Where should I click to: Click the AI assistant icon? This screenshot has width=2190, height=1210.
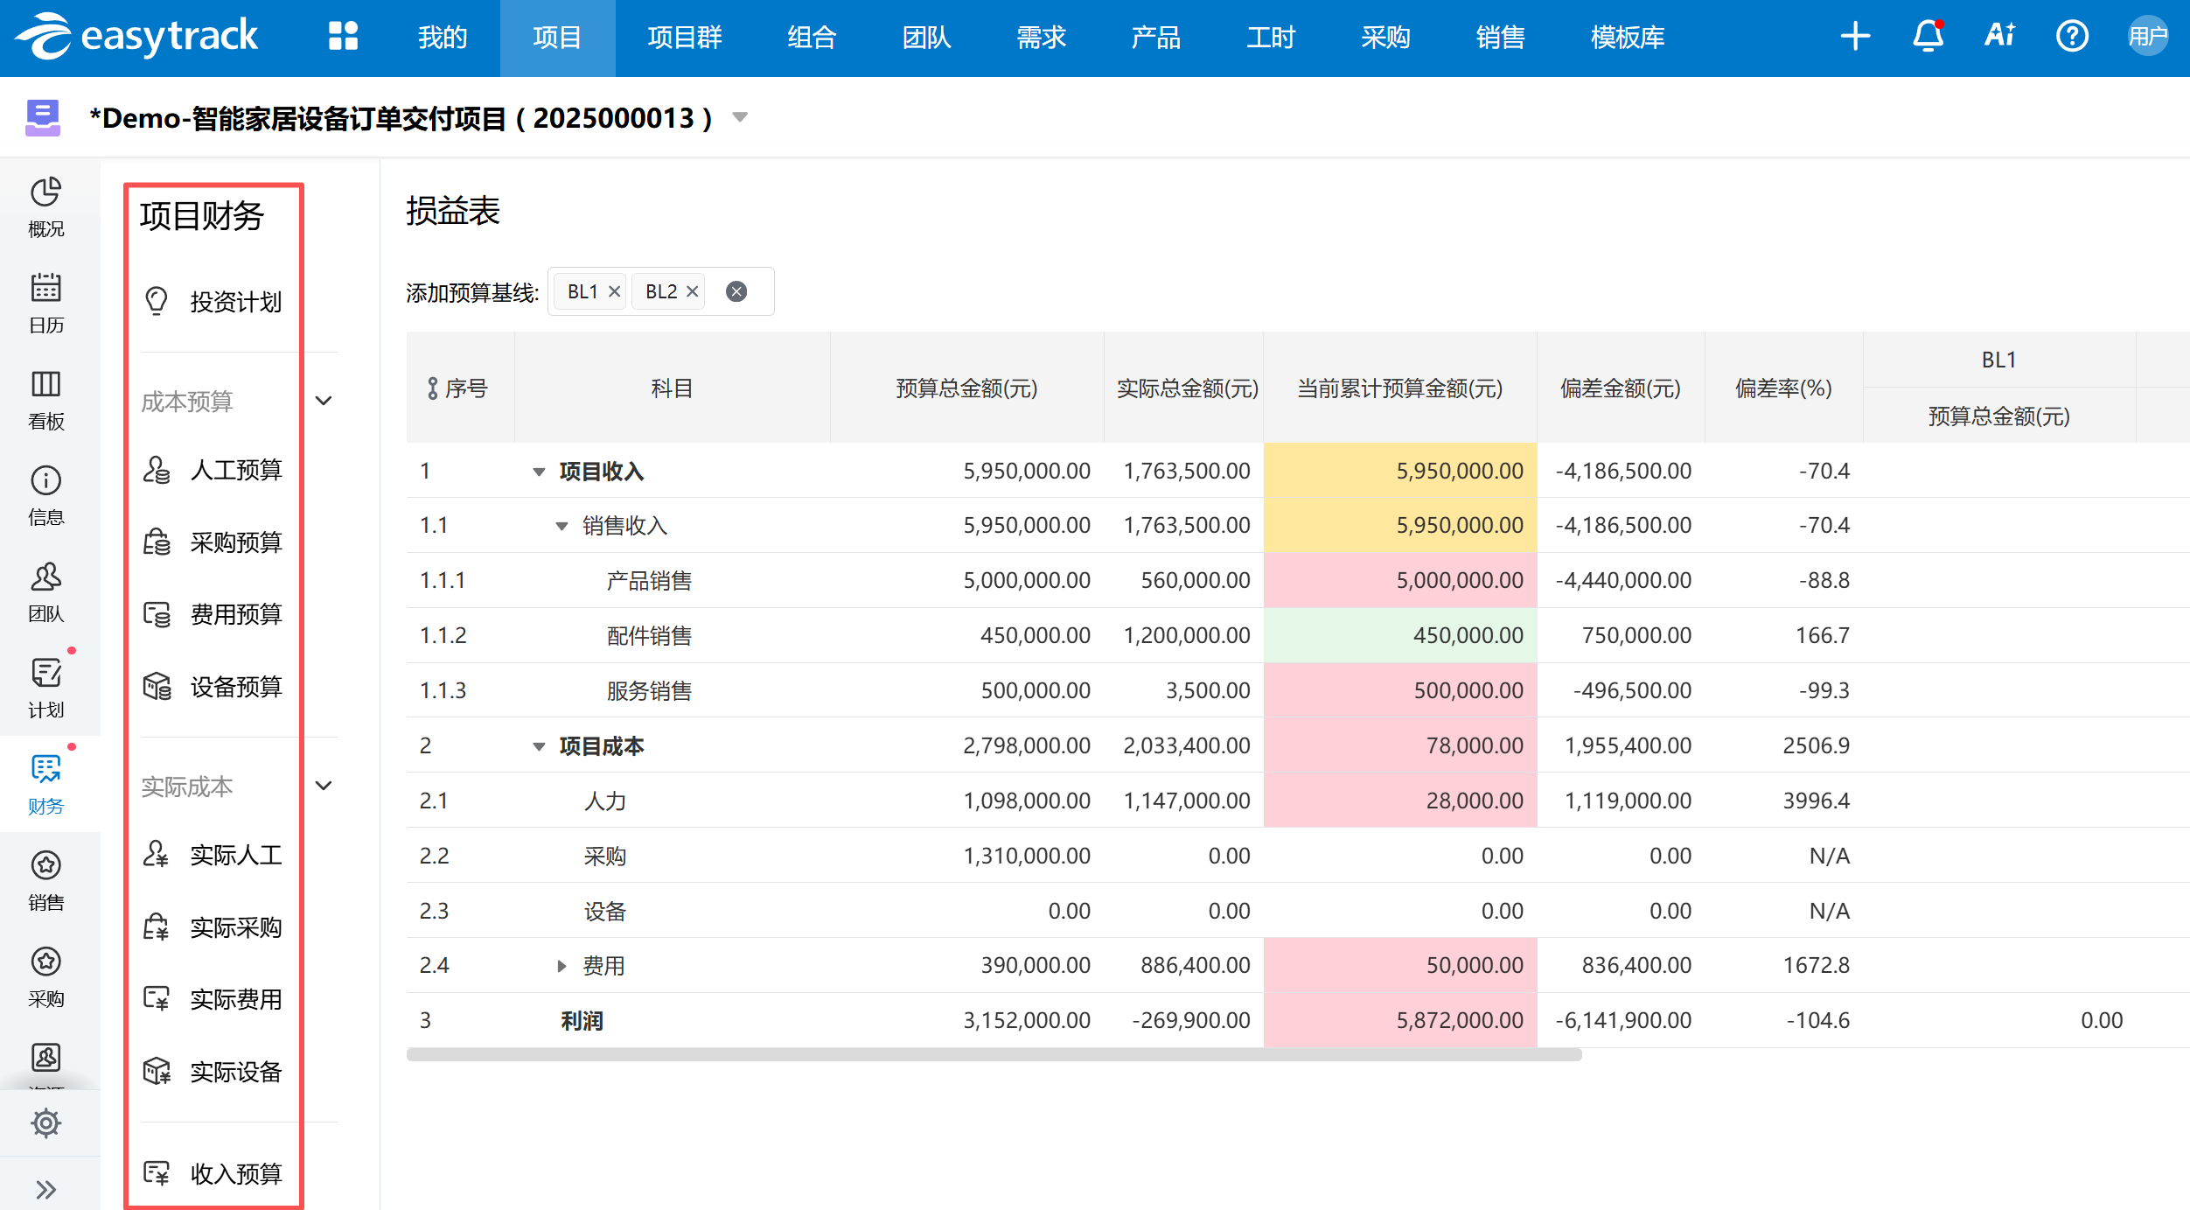[x=1999, y=37]
